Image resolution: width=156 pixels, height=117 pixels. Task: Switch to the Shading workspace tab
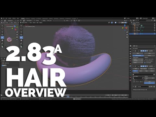pyautogui.click(x=51, y=19)
